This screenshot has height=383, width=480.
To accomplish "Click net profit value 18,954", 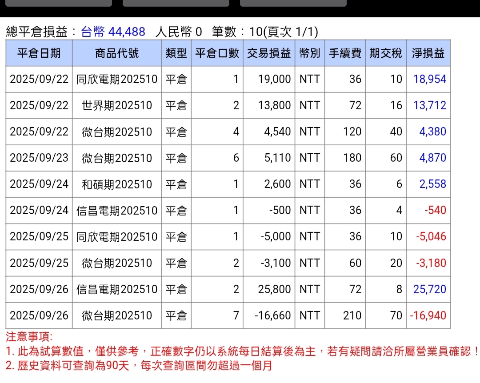I will coord(429,80).
